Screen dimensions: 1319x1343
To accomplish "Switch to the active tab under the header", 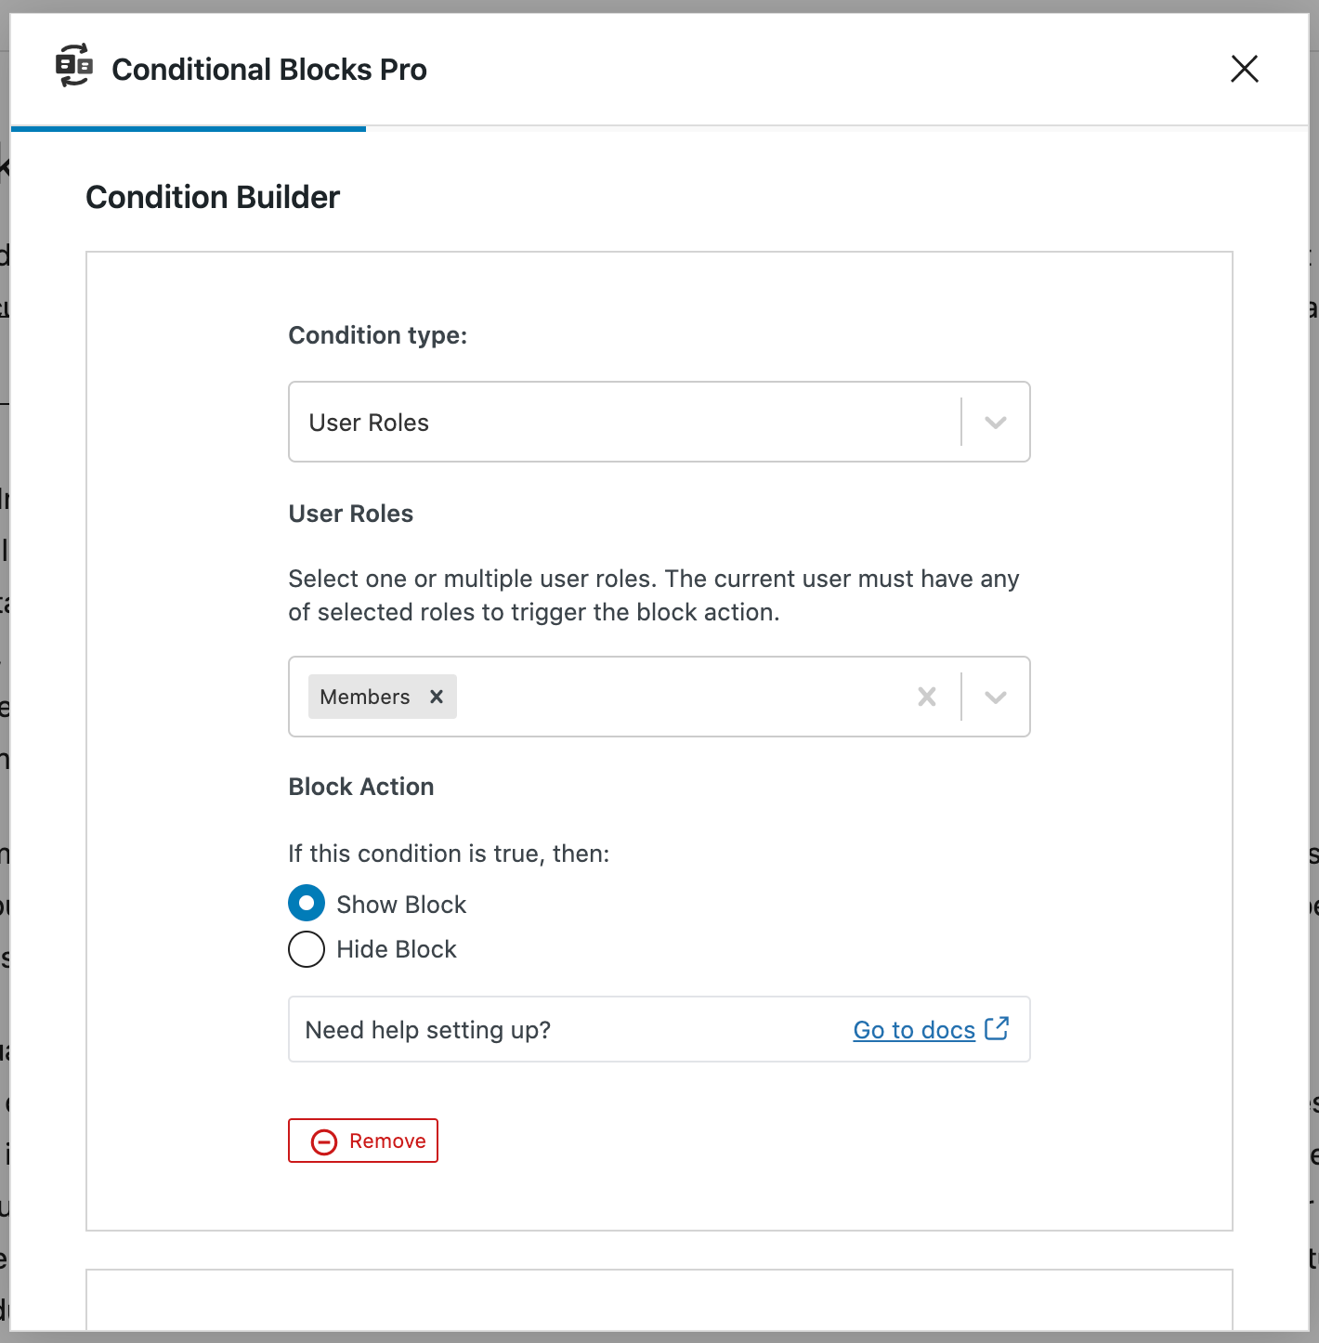I will 186,127.
